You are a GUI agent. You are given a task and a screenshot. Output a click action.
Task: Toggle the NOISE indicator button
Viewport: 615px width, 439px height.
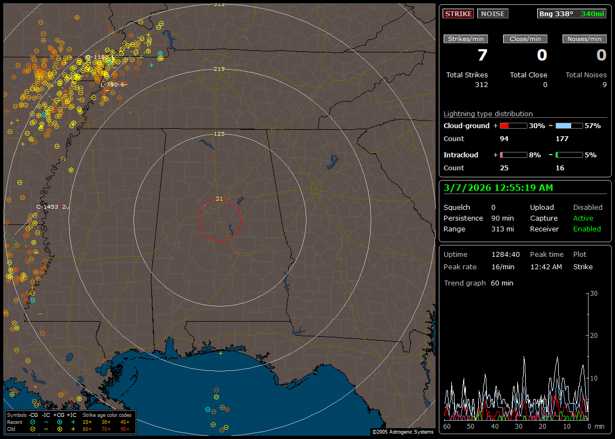[x=492, y=14]
